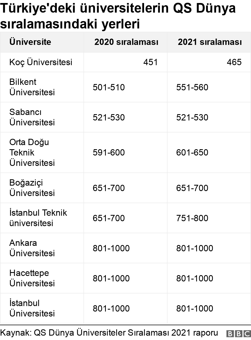Select the Hacettepe Üniversitesi row label
This screenshot has height=340, width=251.
(x=32, y=278)
